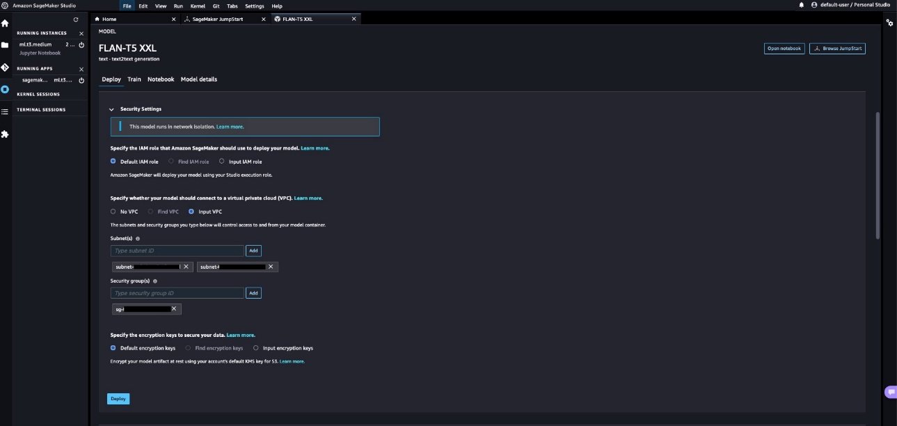Refresh the running sessions list
The height and width of the screenshot is (426, 897).
pyautogui.click(x=76, y=19)
